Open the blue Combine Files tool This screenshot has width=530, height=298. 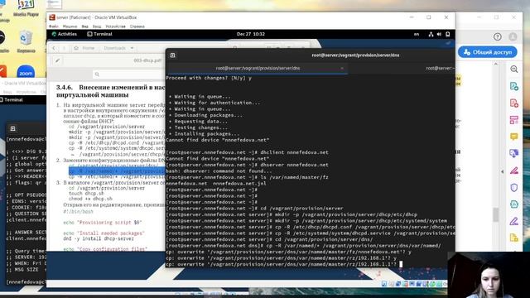[513, 153]
